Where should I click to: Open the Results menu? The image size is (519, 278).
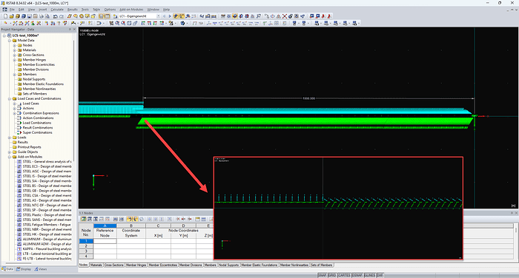pos(72,10)
